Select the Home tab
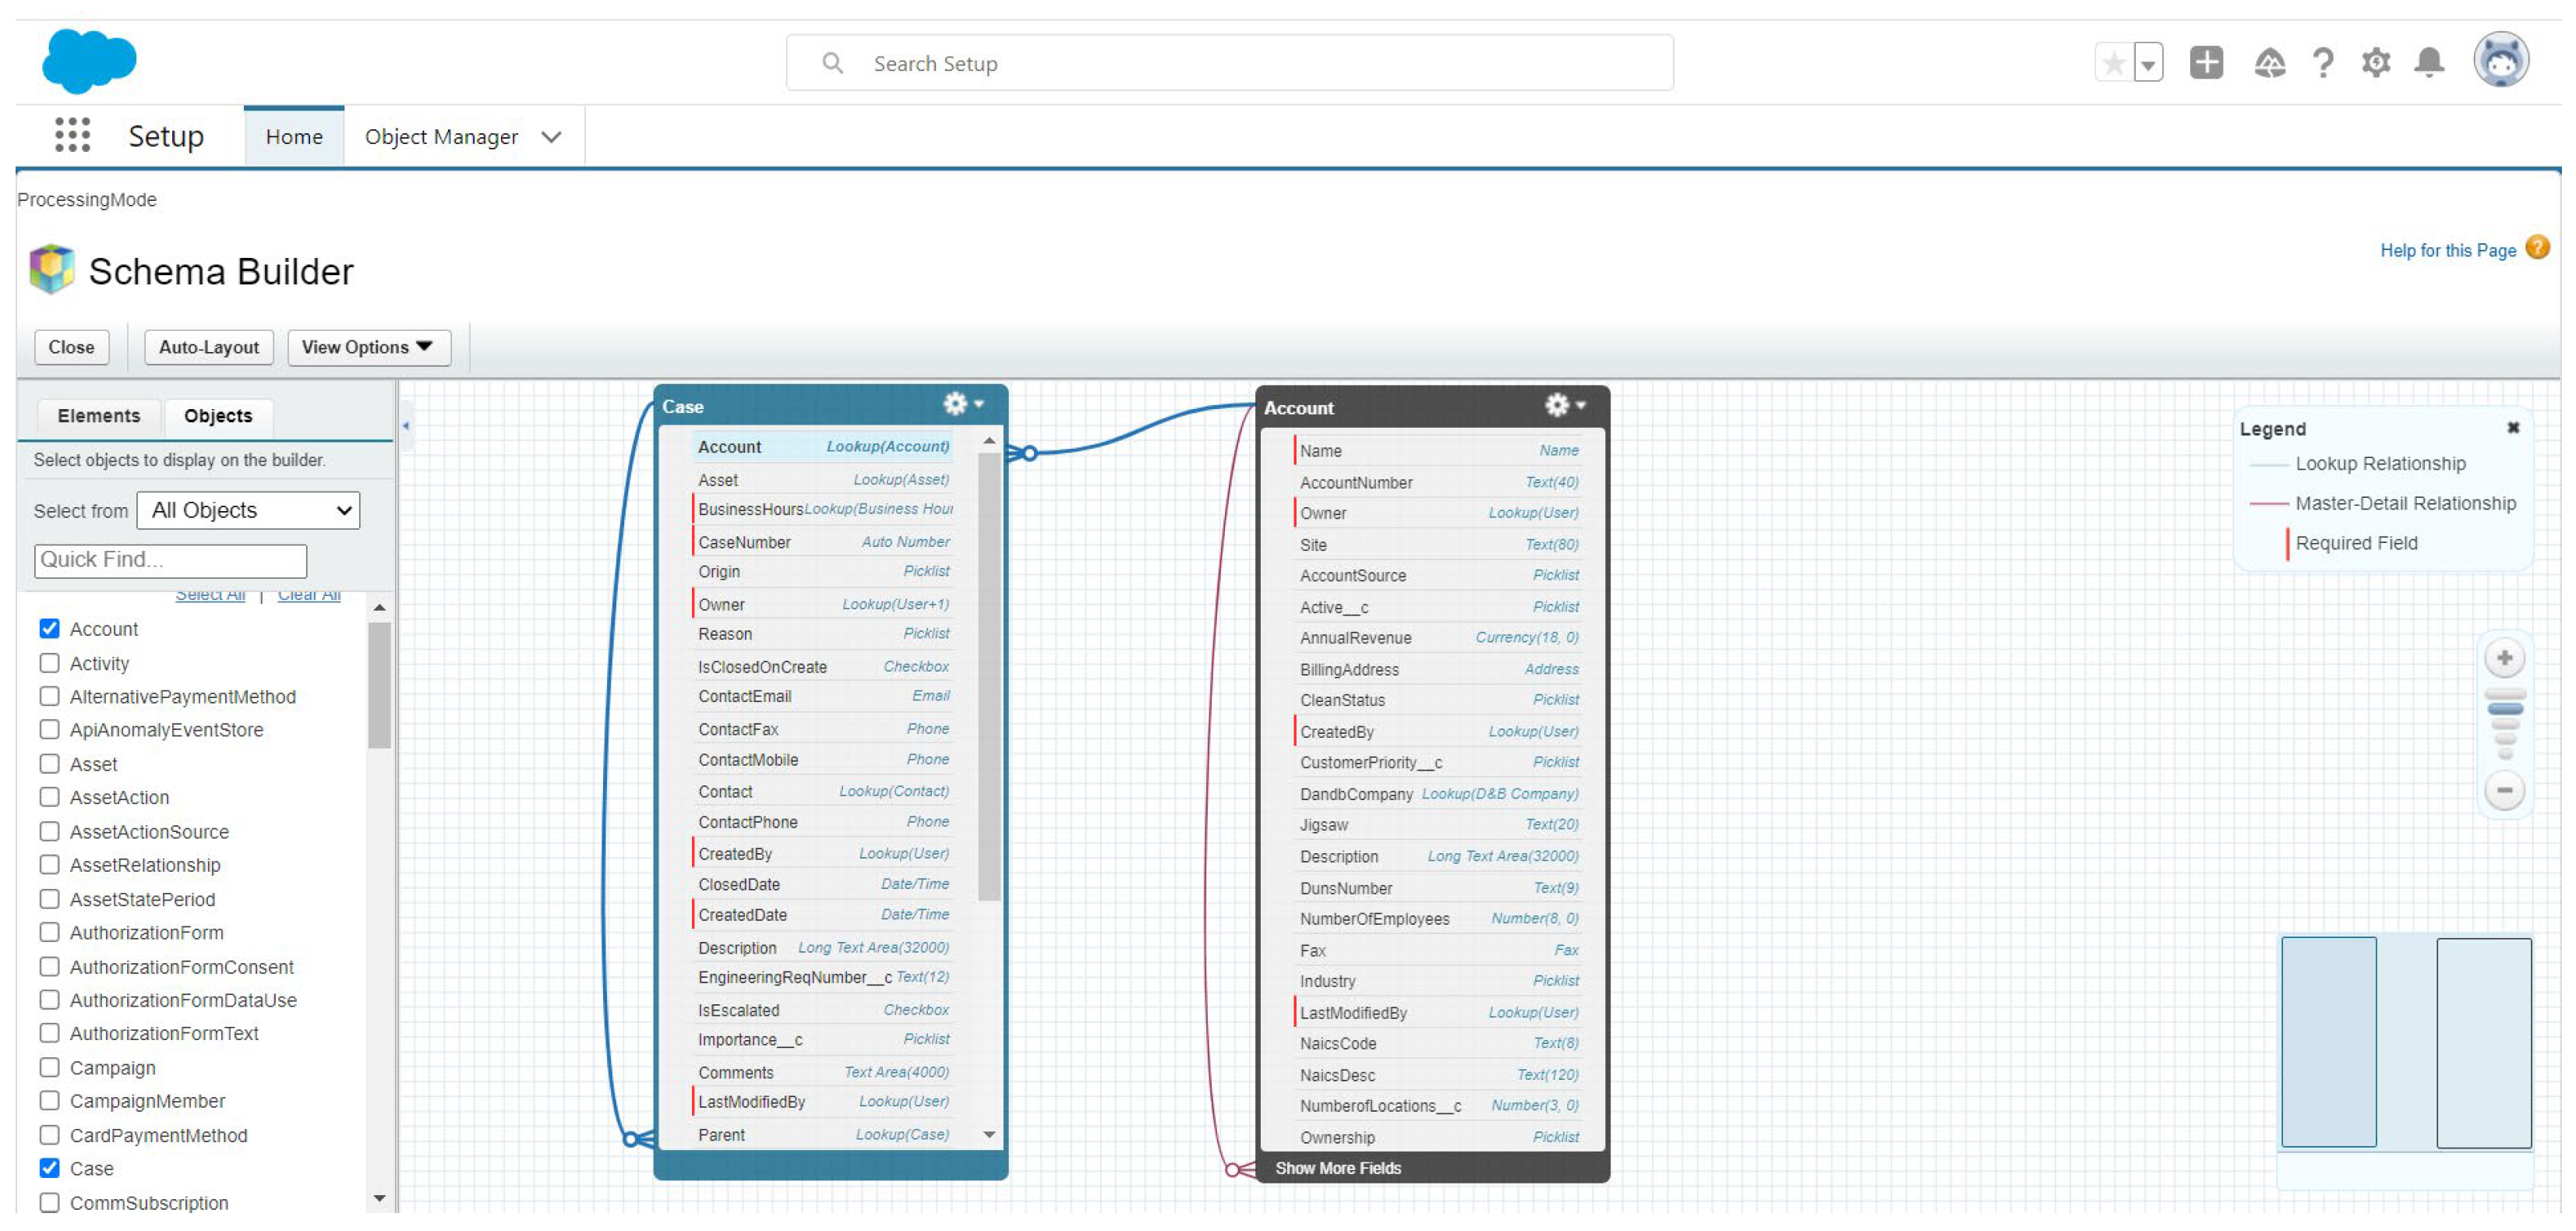 coord(293,137)
